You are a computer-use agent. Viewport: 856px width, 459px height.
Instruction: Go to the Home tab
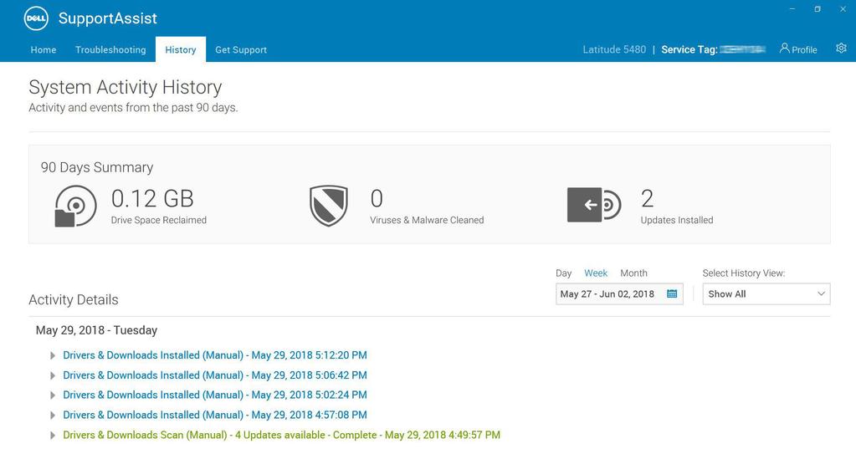[x=44, y=49]
